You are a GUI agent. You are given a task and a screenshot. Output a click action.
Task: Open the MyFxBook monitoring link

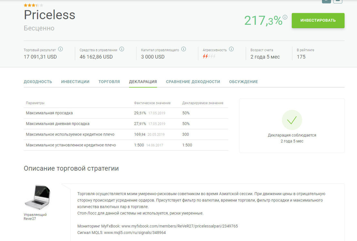point(180,226)
